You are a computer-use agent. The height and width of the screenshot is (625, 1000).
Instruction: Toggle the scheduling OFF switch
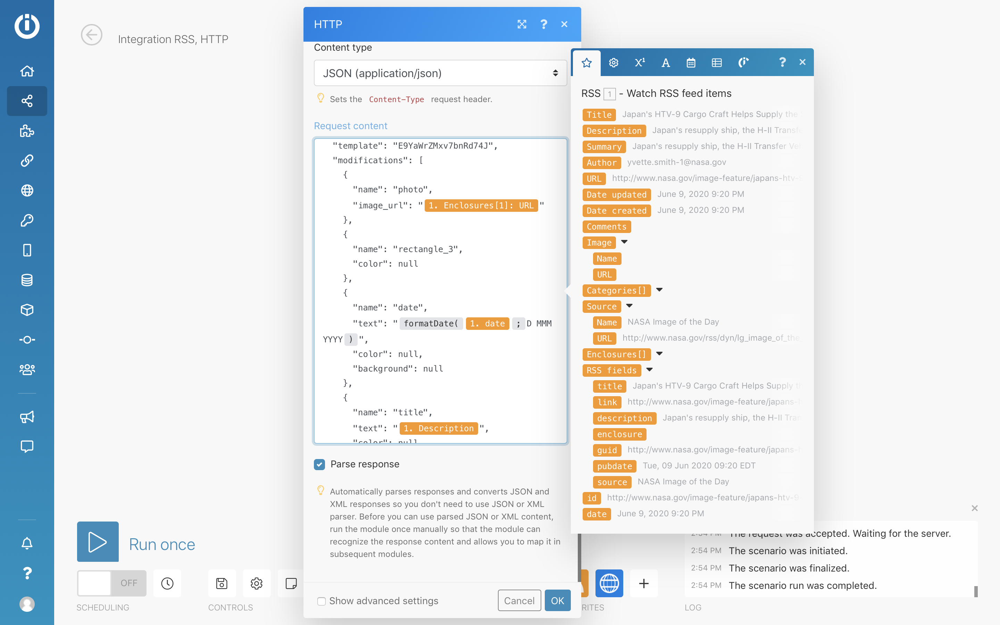click(x=111, y=583)
